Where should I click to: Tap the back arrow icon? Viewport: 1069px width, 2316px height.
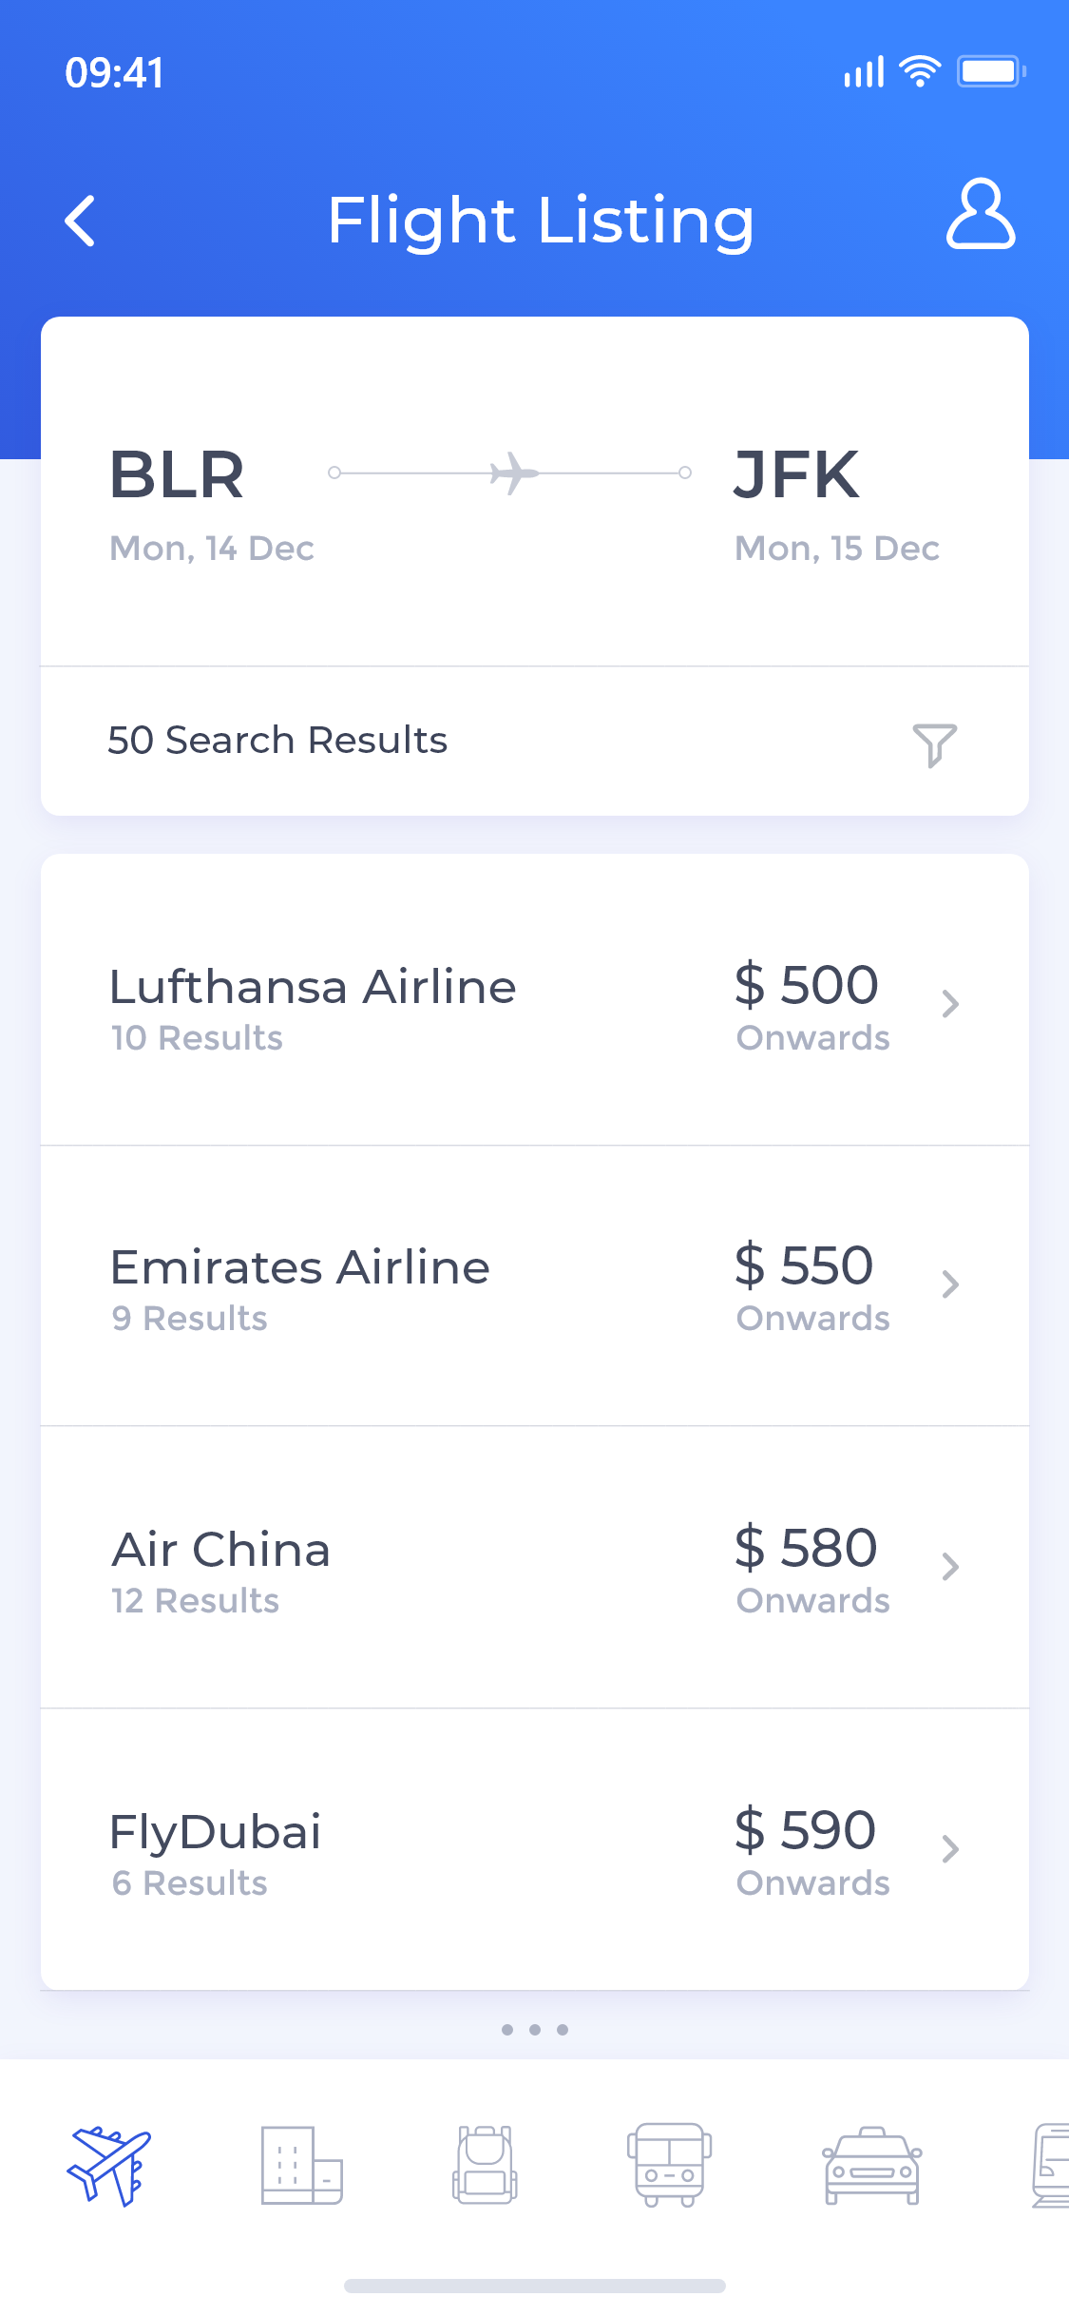click(x=81, y=222)
